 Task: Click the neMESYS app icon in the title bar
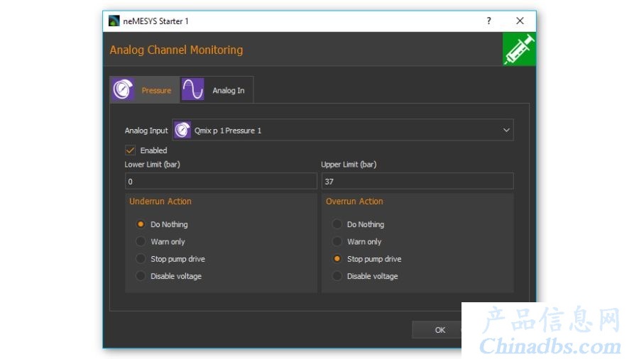[114, 21]
